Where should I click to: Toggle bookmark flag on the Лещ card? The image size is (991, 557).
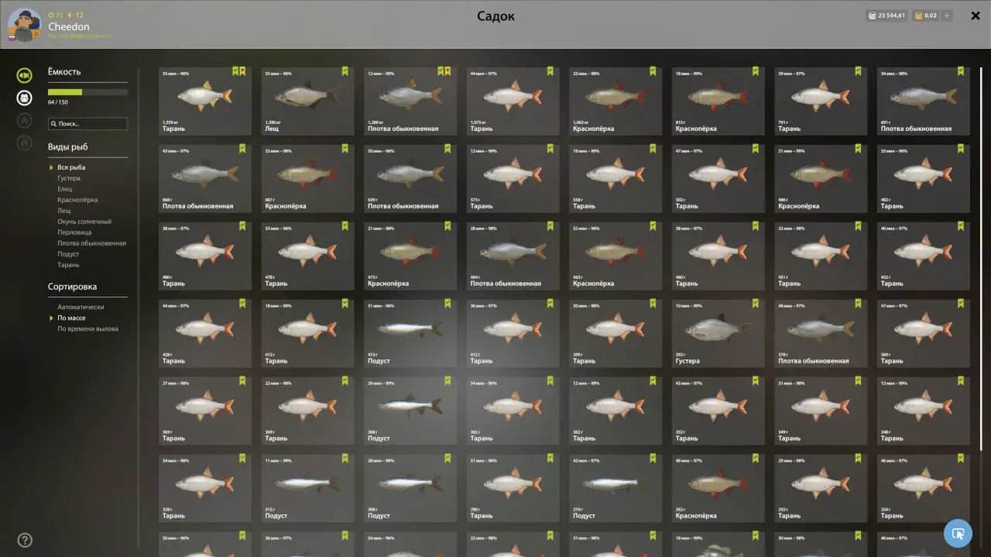(344, 71)
